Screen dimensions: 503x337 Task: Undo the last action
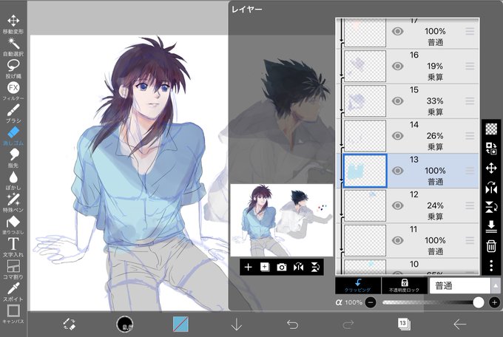tap(292, 324)
